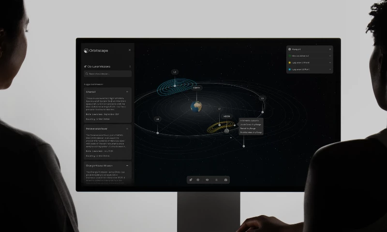Click the blue Lyapunov color swatch
Image resolution: width=387 pixels, height=232 pixels.
tap(289, 69)
